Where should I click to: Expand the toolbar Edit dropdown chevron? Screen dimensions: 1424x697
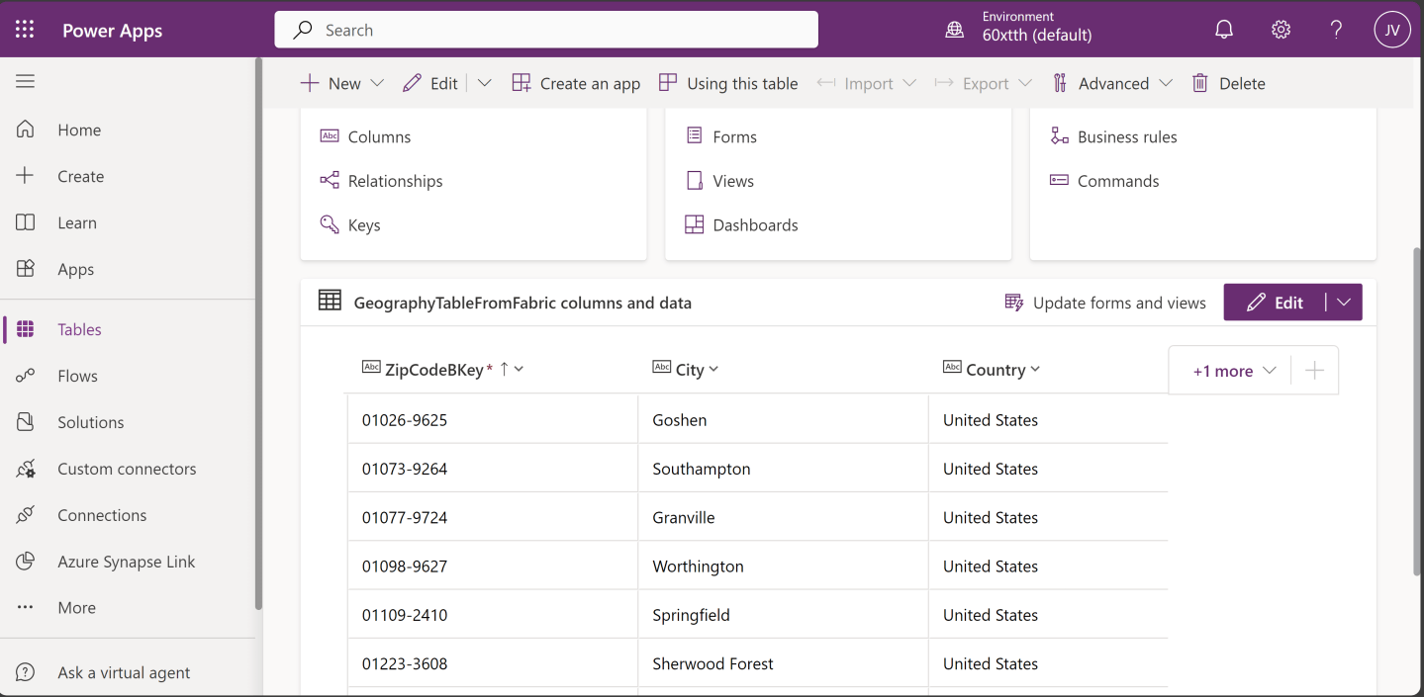point(484,84)
